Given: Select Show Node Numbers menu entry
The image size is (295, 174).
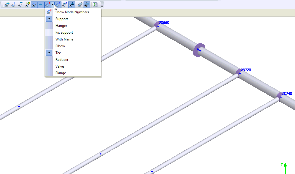Looking at the screenshot, I should (72, 12).
